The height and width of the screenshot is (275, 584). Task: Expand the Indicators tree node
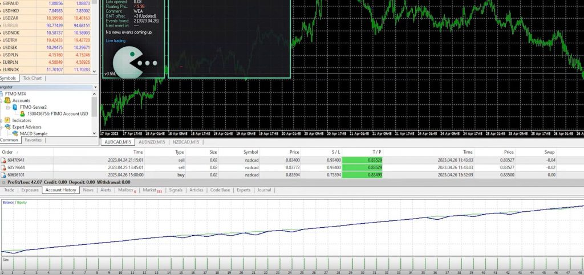tap(2, 120)
